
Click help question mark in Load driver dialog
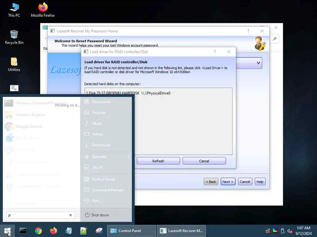tap(215, 52)
